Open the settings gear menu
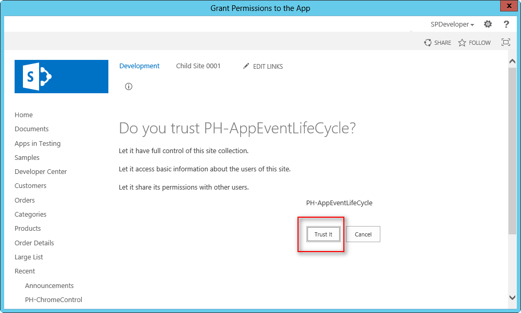 pyautogui.click(x=488, y=24)
